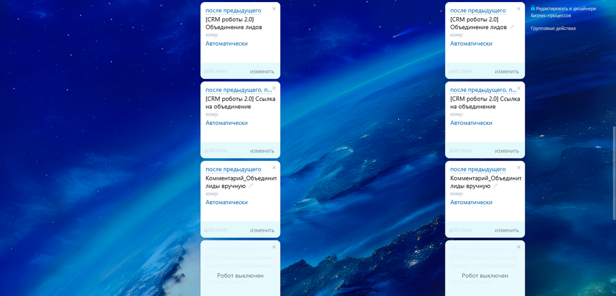
Task: Open действия menu on right Ссылка на объединение
Action: [460, 150]
